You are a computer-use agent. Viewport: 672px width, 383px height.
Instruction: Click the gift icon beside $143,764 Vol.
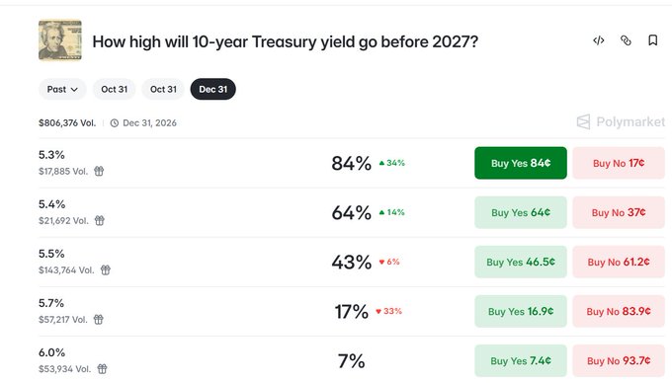coord(106,270)
